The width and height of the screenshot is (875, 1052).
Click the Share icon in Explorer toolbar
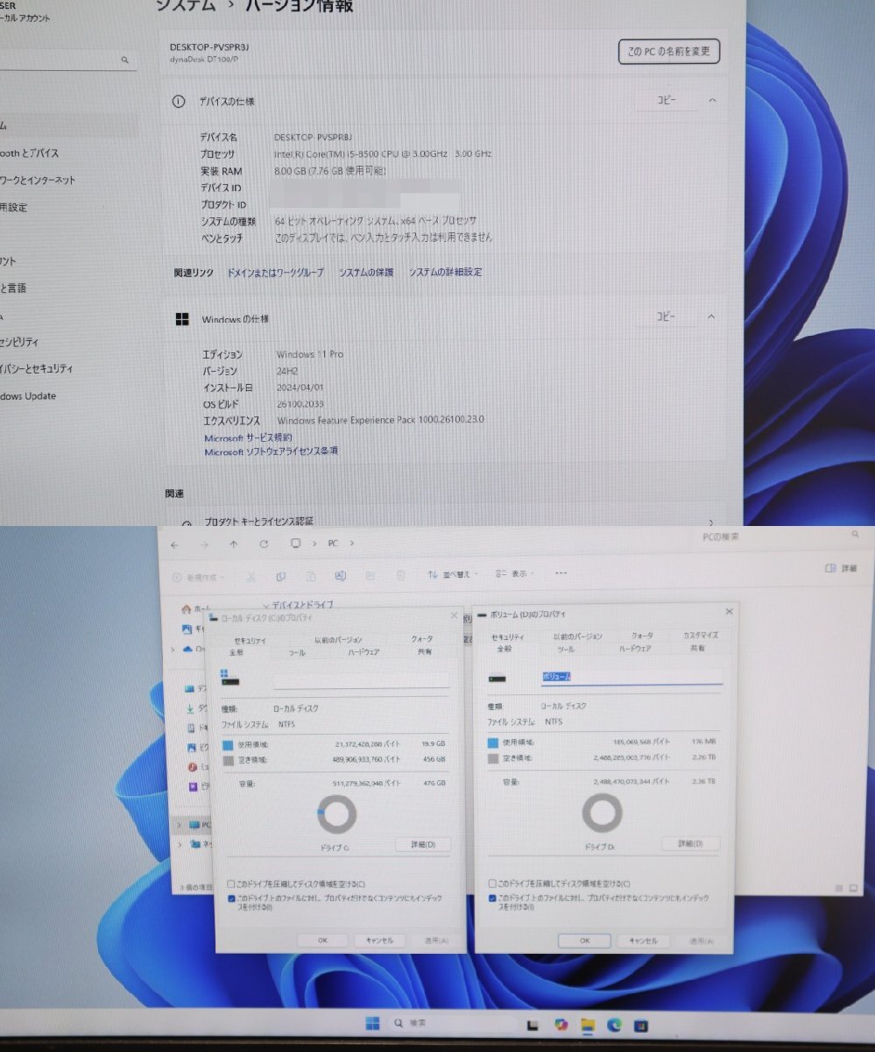pyautogui.click(x=370, y=576)
